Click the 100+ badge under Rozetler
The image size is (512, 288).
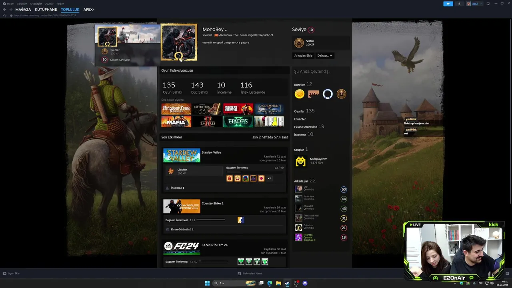[x=314, y=94]
